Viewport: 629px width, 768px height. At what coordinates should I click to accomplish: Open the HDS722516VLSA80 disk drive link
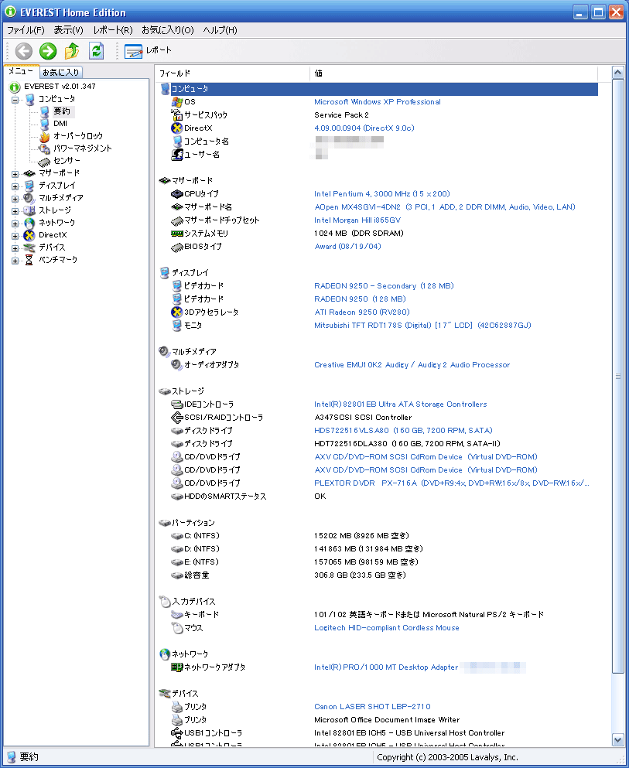coord(403,431)
